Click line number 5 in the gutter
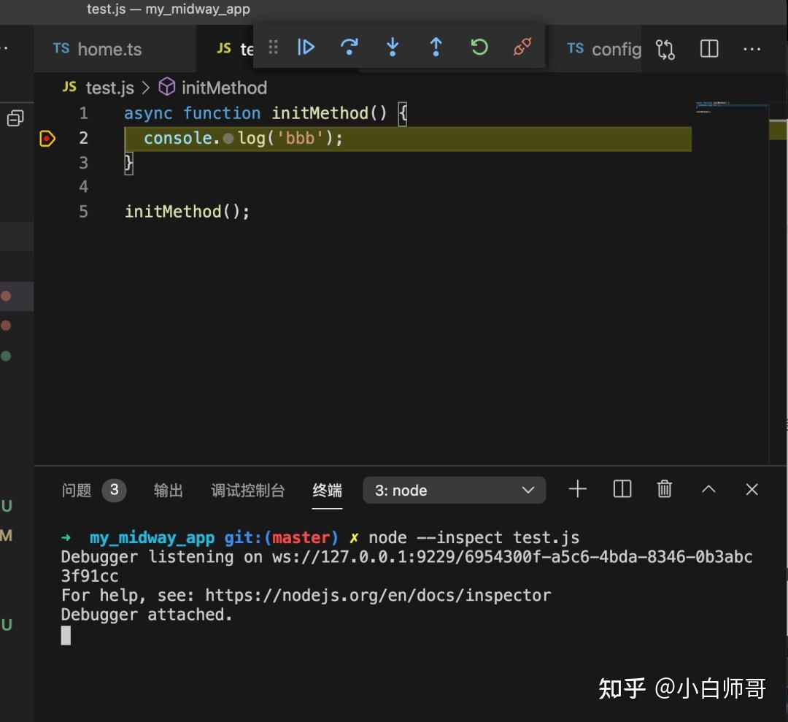Screen dimensions: 788x722 click(x=83, y=212)
